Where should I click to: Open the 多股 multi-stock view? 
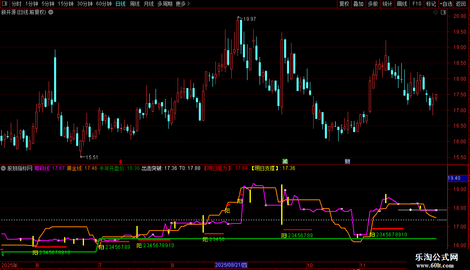point(373,4)
